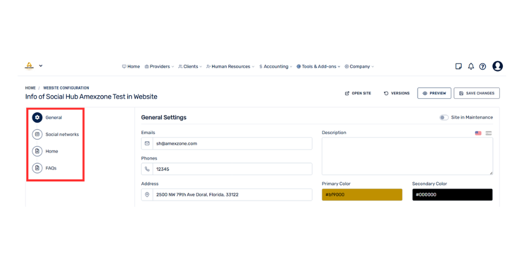Select the Home page icon in sidebar

37,151
